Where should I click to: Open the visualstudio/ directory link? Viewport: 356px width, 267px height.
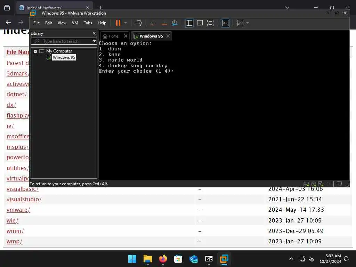click(x=24, y=199)
